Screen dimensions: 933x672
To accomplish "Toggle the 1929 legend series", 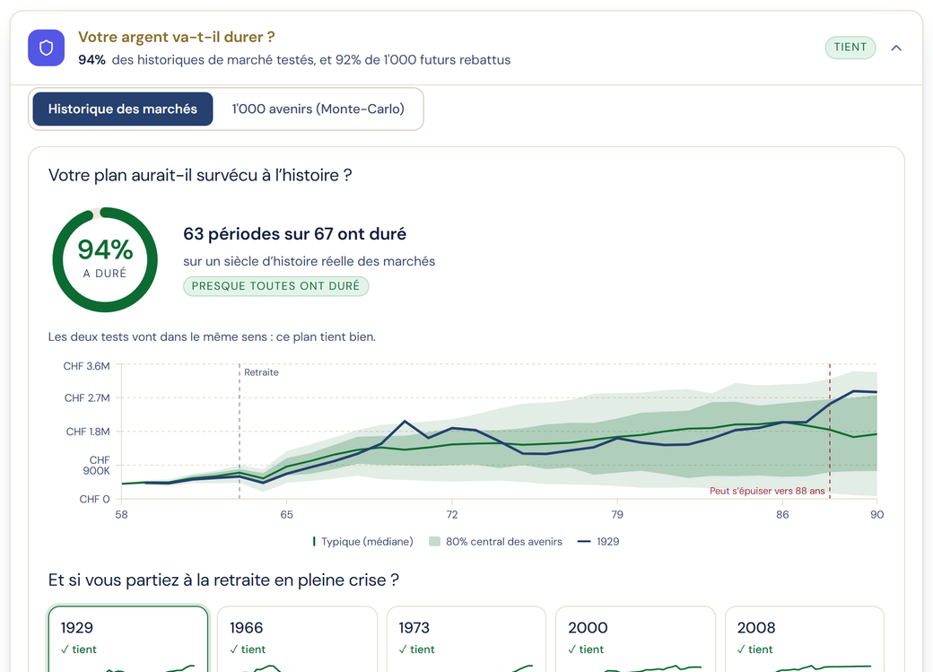I will 598,542.
